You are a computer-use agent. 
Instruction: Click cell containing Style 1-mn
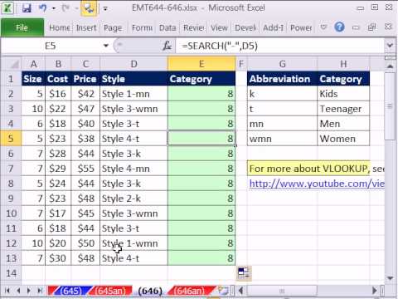coord(133,94)
